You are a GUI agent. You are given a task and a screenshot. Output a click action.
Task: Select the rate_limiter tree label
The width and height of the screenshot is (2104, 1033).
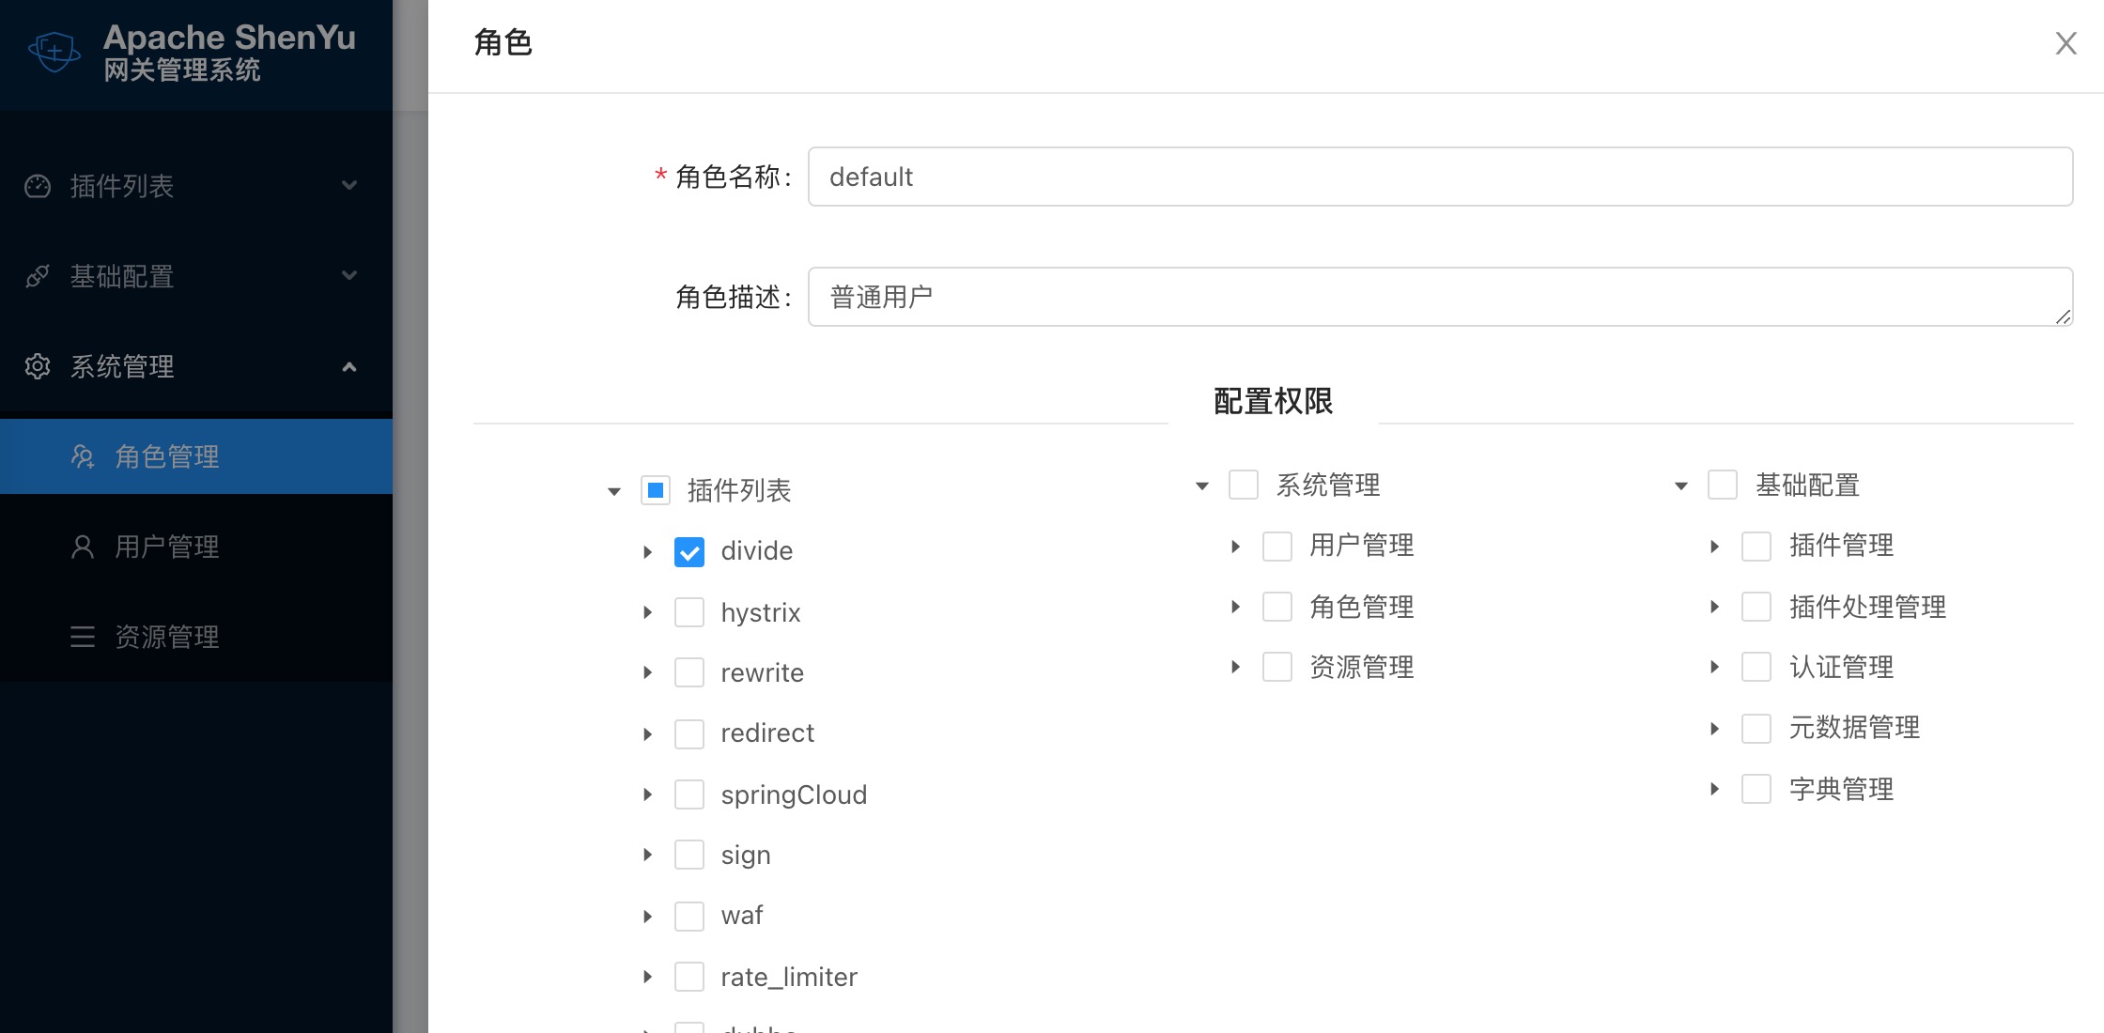coord(789,977)
